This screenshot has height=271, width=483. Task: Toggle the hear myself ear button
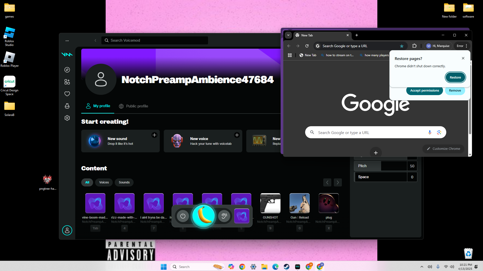224,216
